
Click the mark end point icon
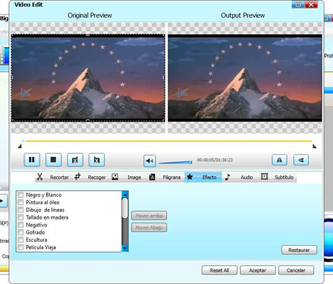[97, 160]
